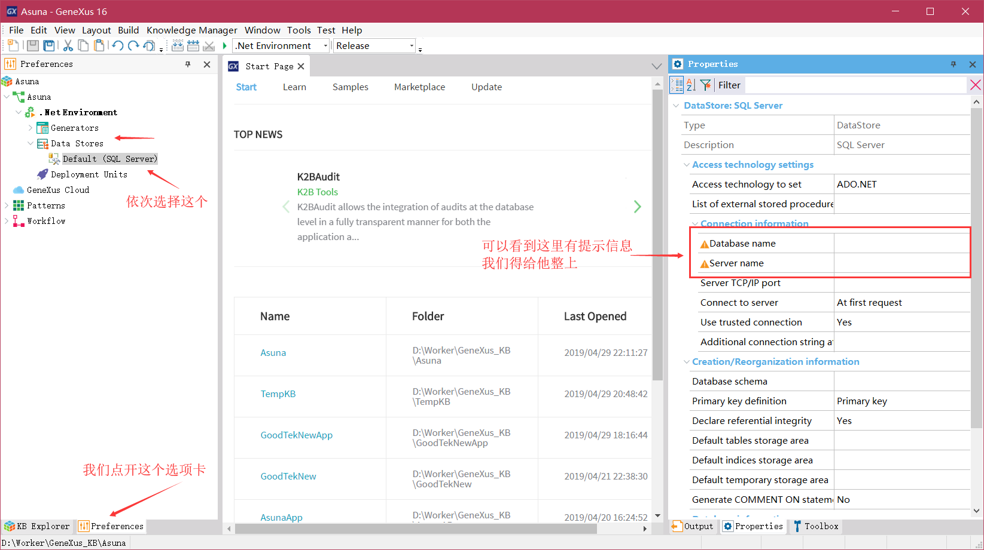Image resolution: width=984 pixels, height=550 pixels.
Task: Click the Redo arrow icon
Action: coord(133,45)
